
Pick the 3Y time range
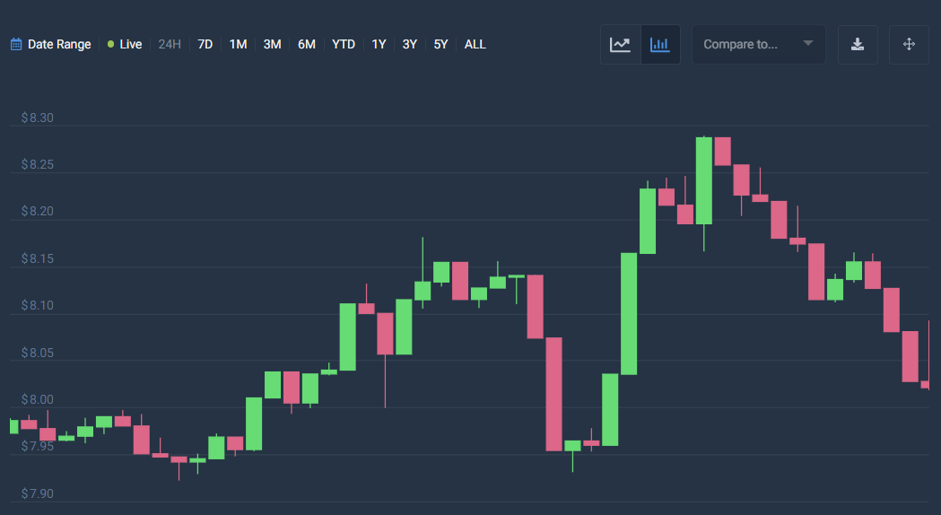[410, 44]
